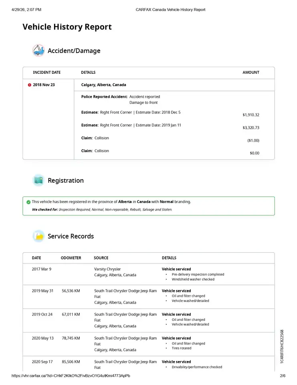The height and width of the screenshot is (385, 297).
Task: Click the green checkmark in registration notice
Action: pyautogui.click(x=28, y=202)
